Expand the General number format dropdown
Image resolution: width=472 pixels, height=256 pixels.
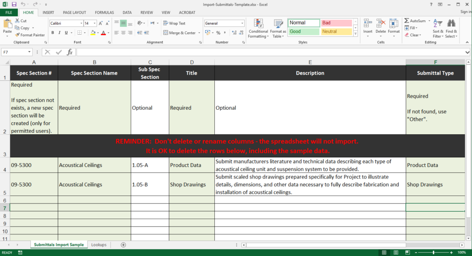coord(242,23)
